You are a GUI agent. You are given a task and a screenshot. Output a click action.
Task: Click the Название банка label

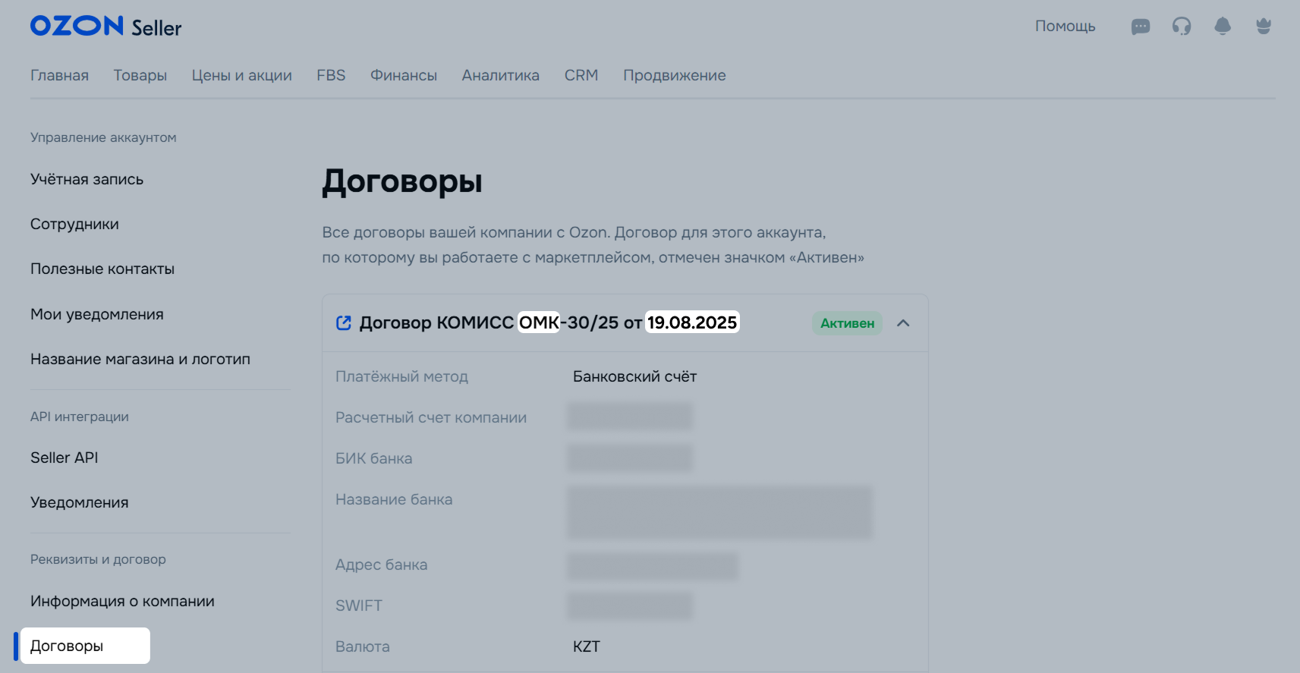(x=394, y=500)
